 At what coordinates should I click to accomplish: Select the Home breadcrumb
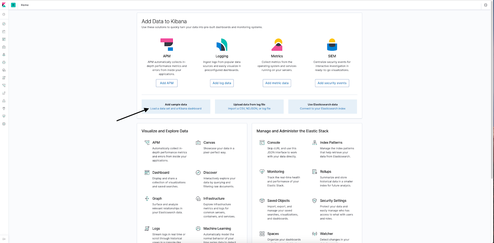pos(25,5)
